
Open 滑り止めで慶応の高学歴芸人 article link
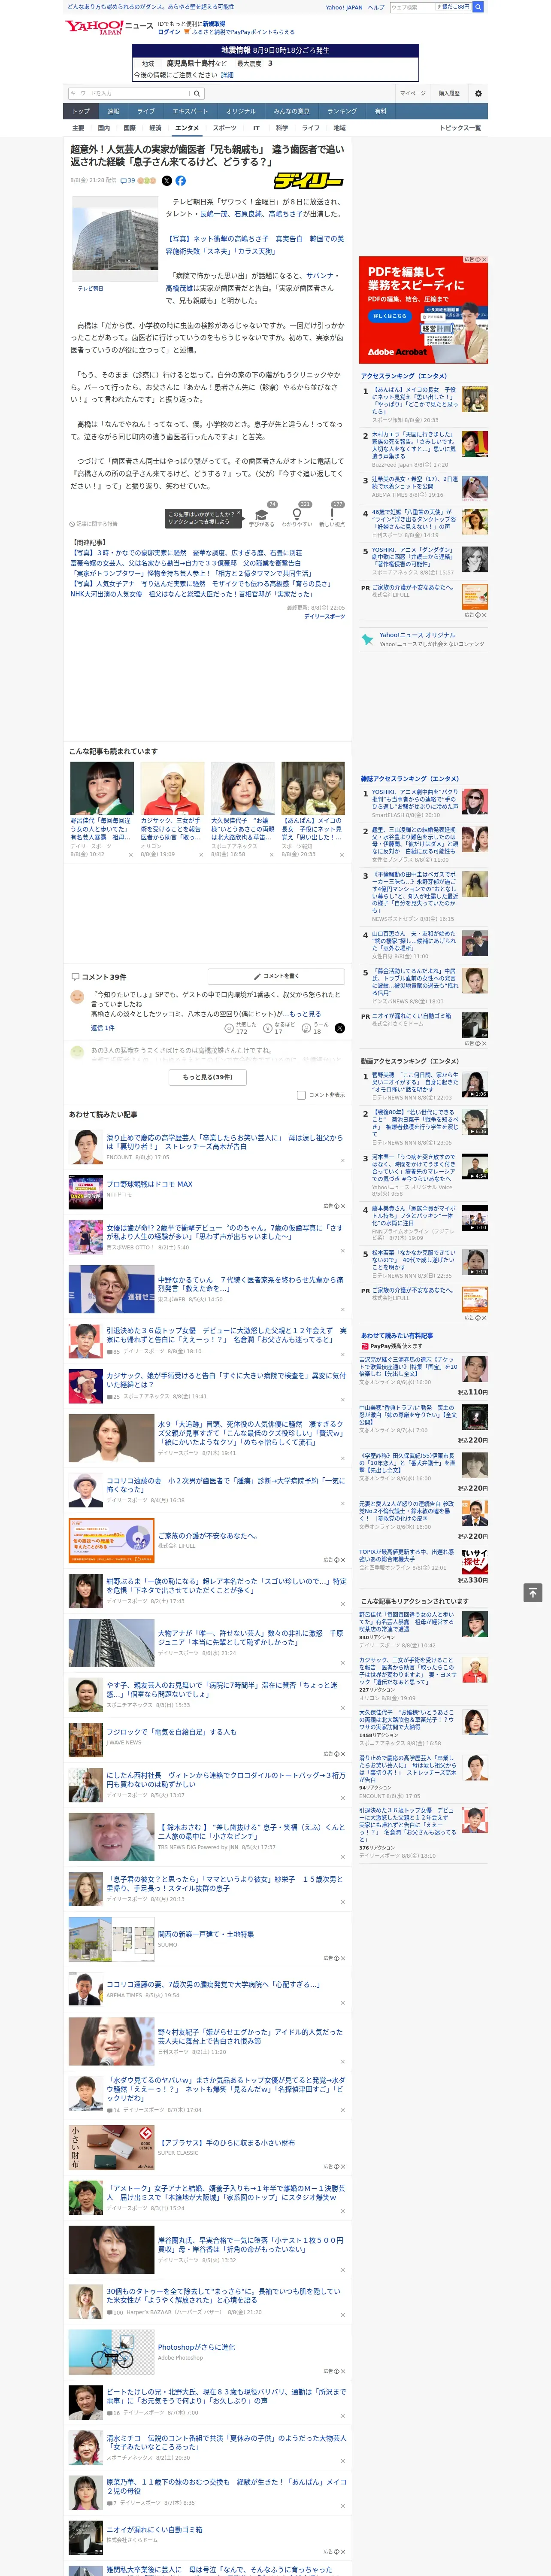(x=224, y=1142)
